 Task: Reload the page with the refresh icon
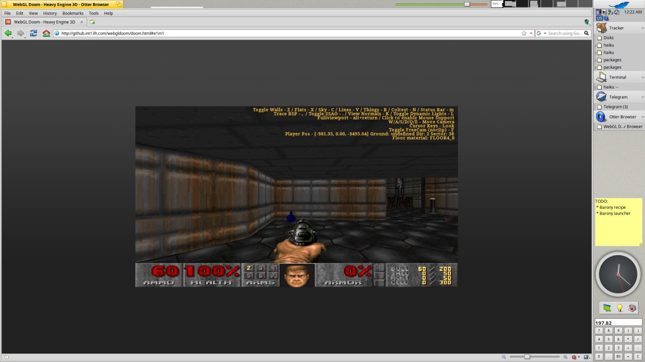[33, 33]
